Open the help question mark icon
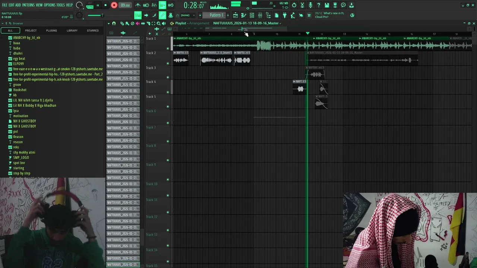 point(319,5)
